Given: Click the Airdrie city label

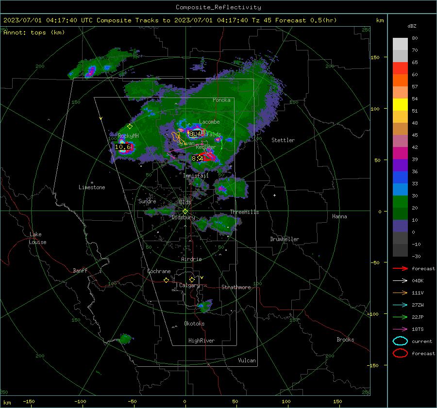Looking at the screenshot, I should tap(191, 259).
